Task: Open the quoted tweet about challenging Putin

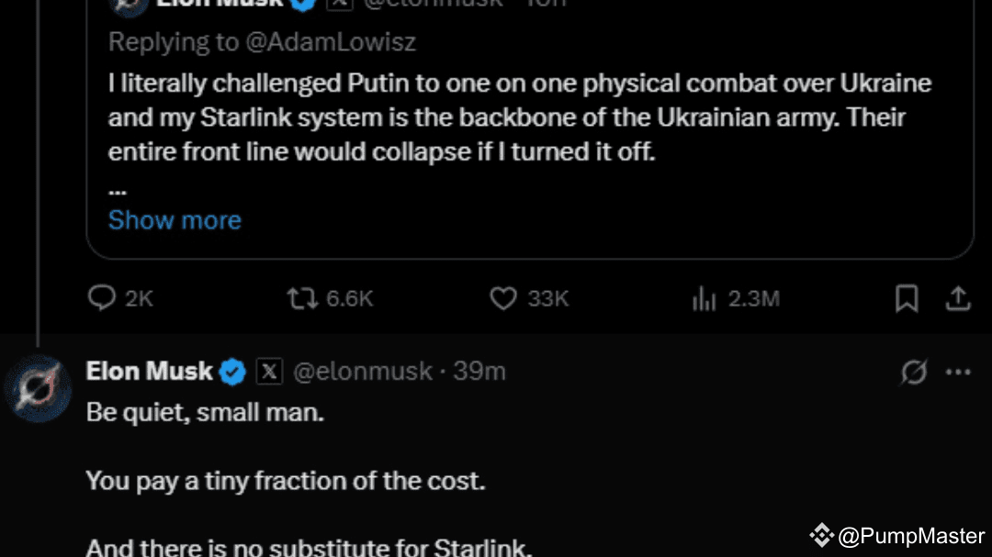Action: click(519, 117)
